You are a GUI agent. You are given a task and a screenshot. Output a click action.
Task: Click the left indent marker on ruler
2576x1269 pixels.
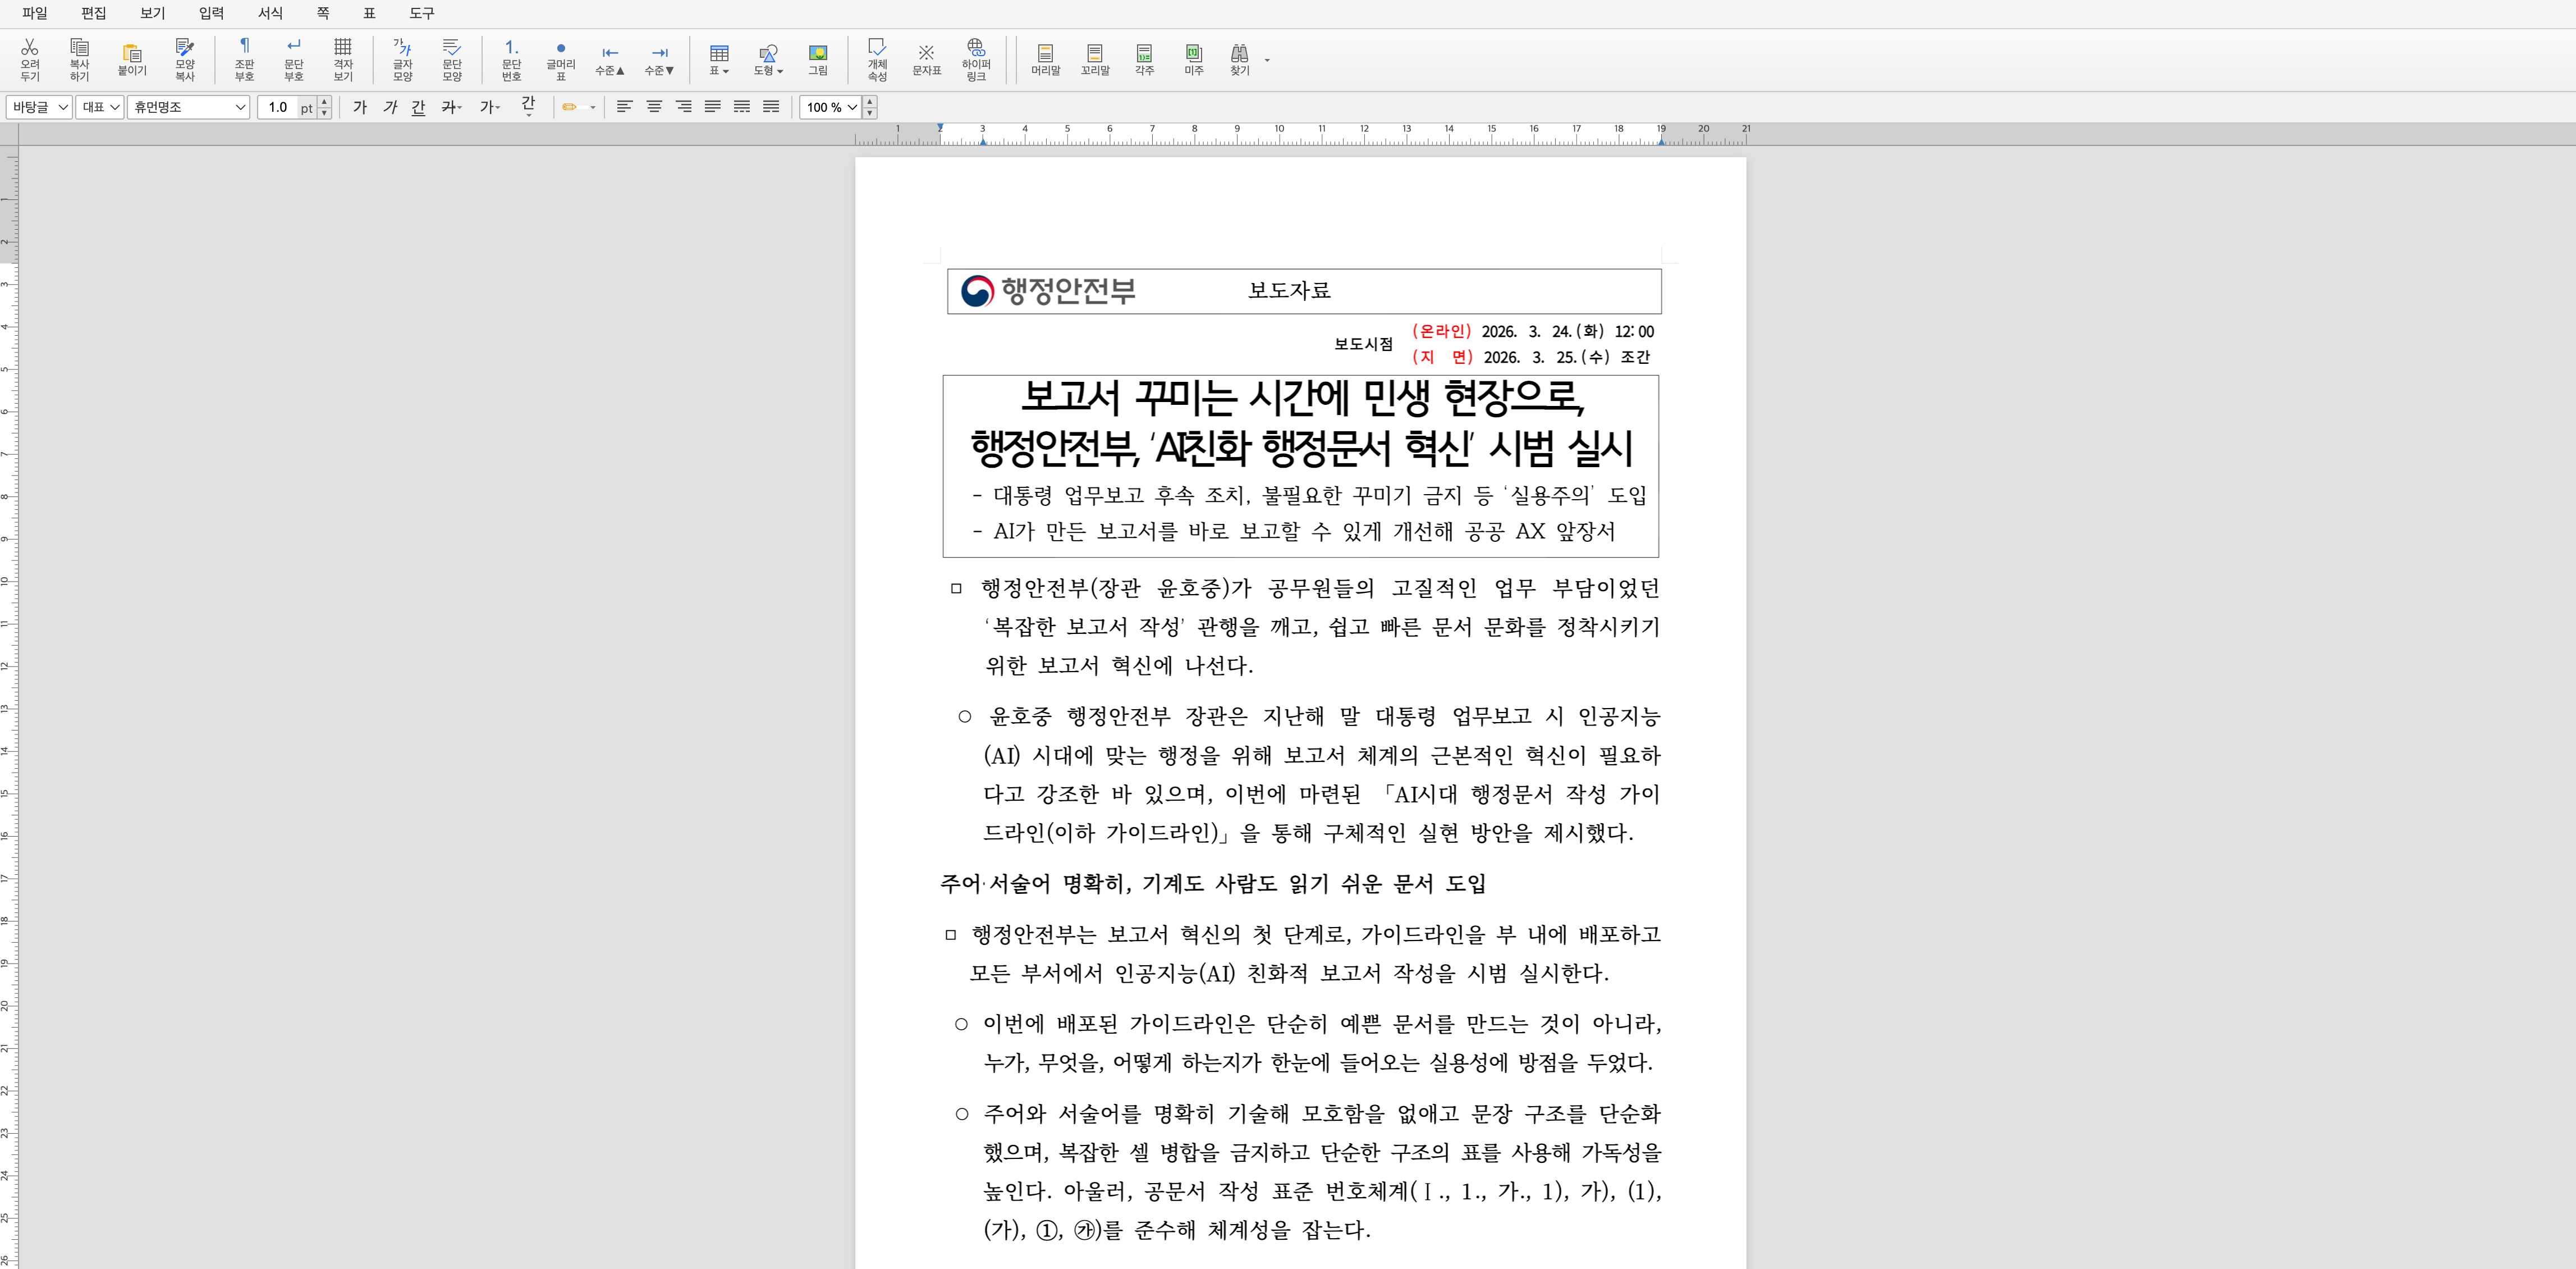[983, 141]
